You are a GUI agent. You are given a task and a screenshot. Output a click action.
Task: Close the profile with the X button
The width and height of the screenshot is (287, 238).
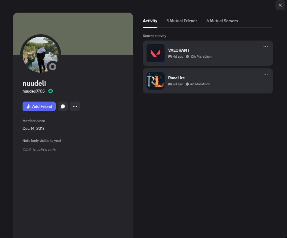[280, 5]
